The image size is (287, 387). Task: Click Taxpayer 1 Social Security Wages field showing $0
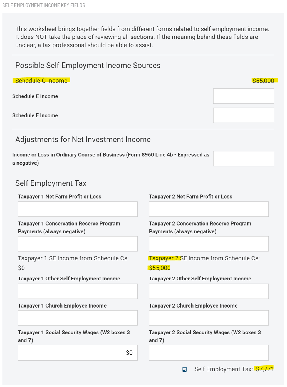(78, 352)
